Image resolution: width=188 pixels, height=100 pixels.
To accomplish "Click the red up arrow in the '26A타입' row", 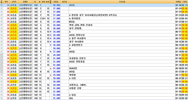I will point(50,68).
